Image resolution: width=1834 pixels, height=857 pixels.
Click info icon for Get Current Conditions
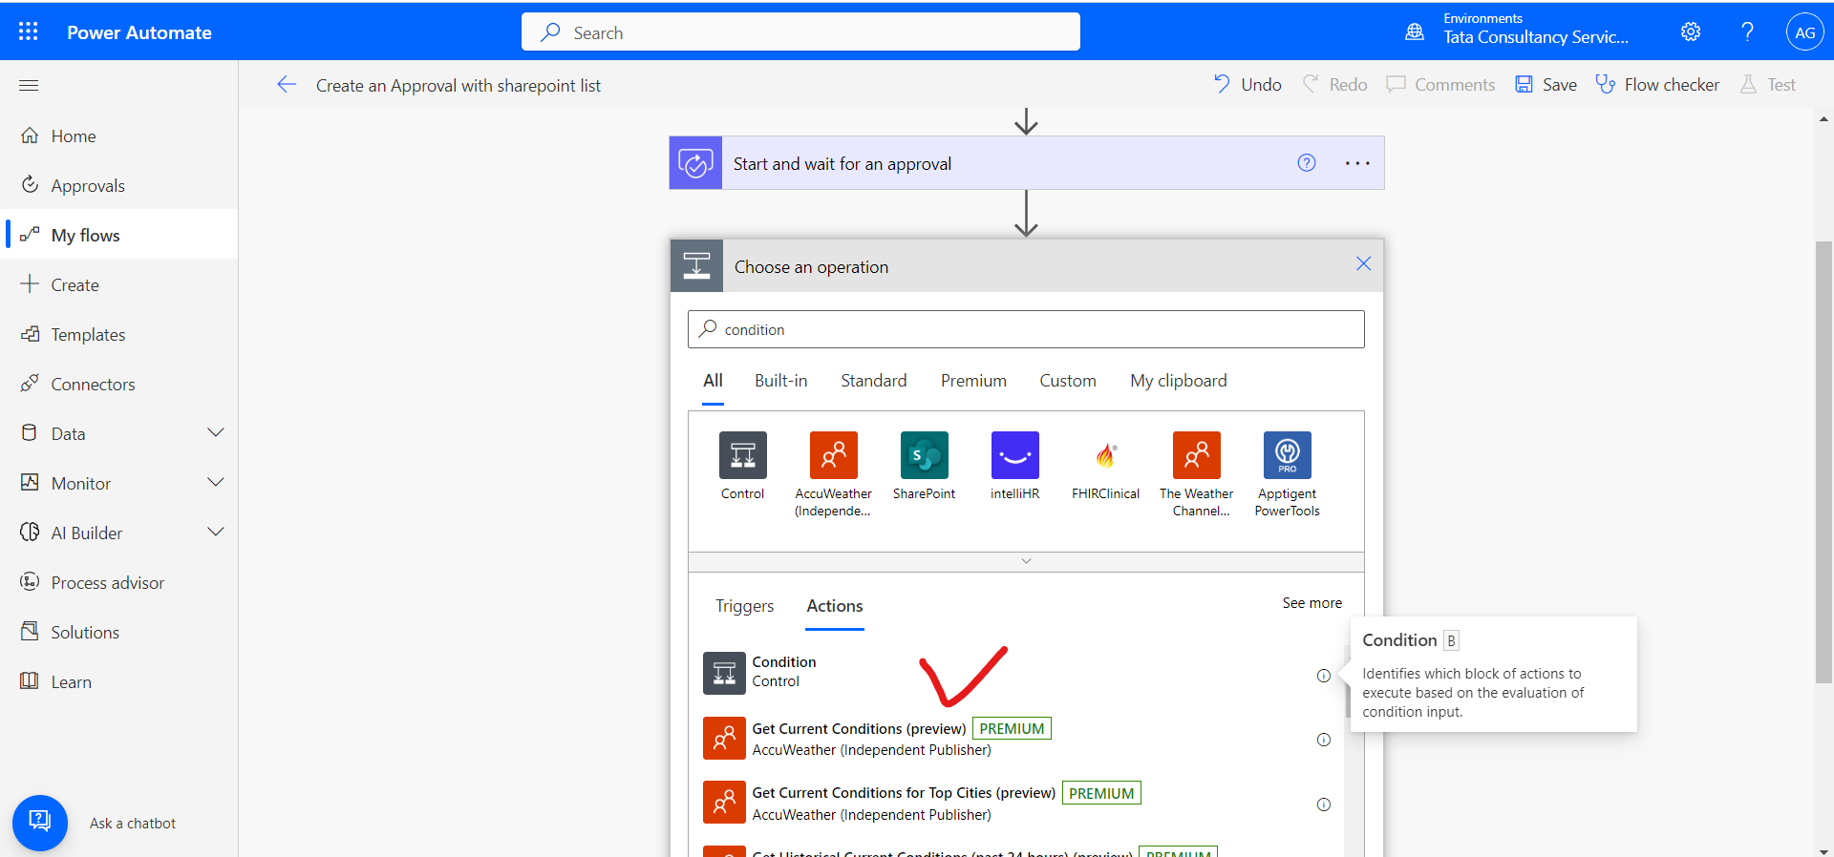pos(1323,740)
